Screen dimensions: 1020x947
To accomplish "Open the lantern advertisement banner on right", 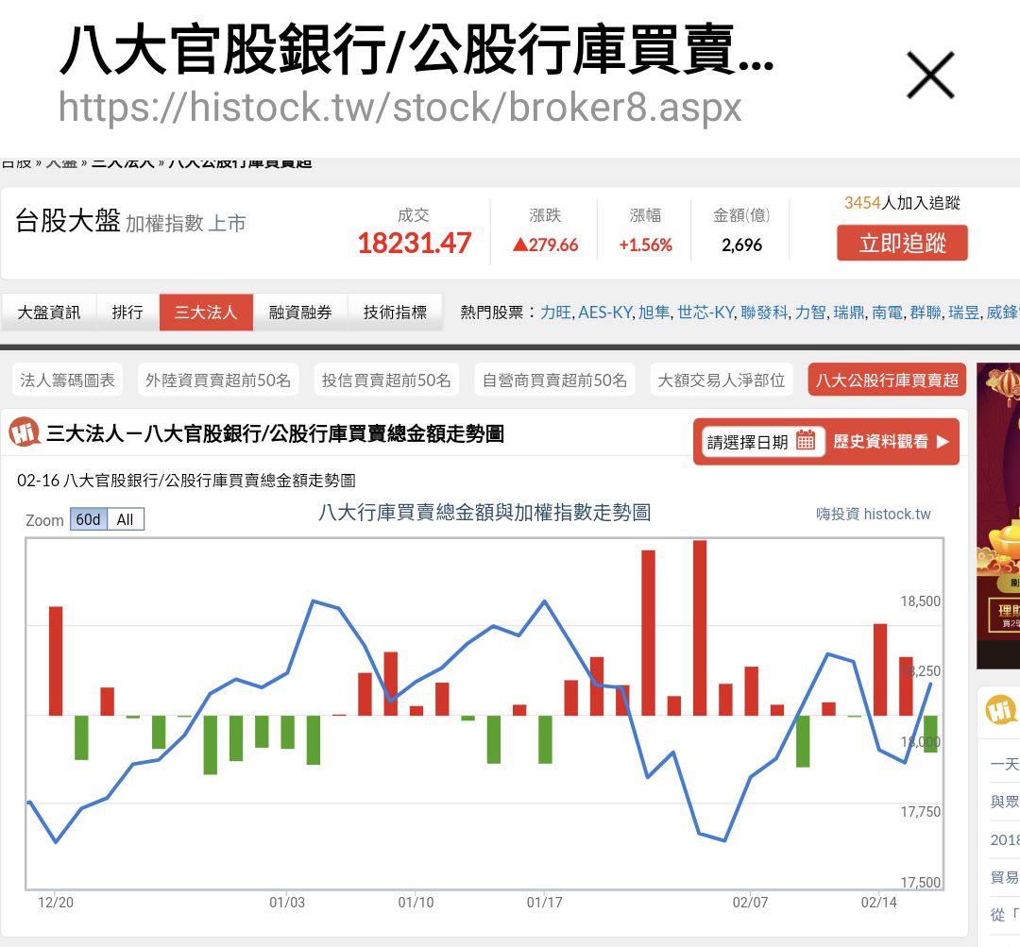I will click(999, 515).
